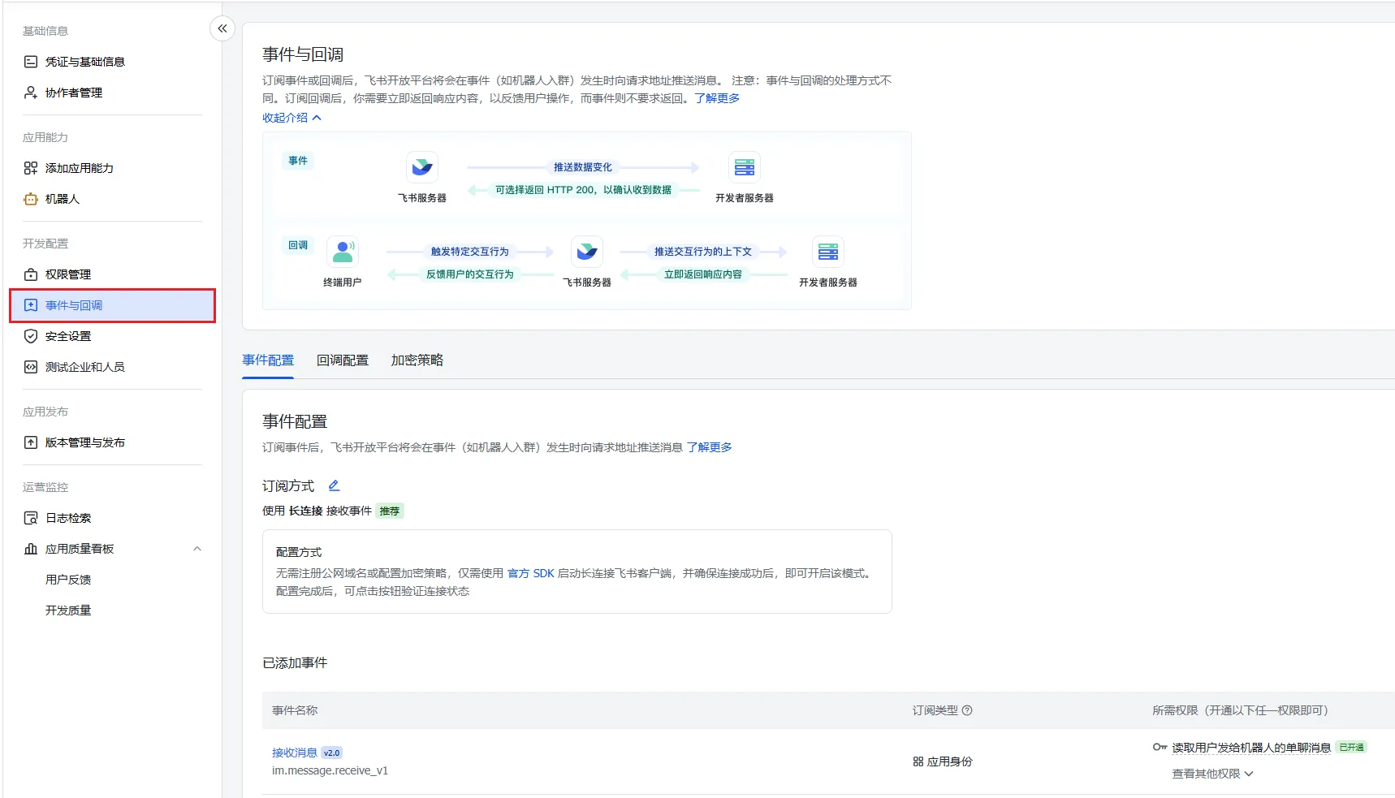Click the help icon beside 订阅类型
This screenshot has height=798, width=1395.
[967, 710]
